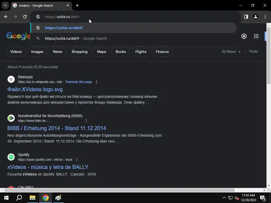
Task: Open the tab search dropdown arrow
Action: coord(5,5)
